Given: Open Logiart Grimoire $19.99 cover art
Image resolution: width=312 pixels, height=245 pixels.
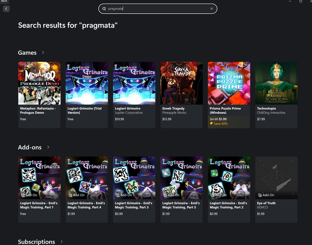Looking at the screenshot, I should point(134,83).
